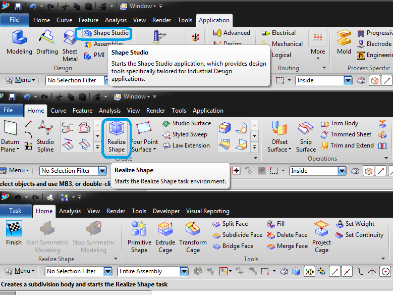
Task: Expand the Create group arrow
Action: click(255, 158)
